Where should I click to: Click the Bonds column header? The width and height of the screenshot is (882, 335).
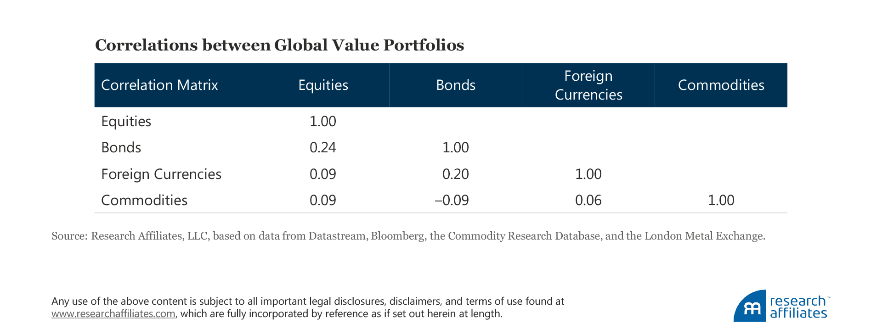pyautogui.click(x=455, y=85)
